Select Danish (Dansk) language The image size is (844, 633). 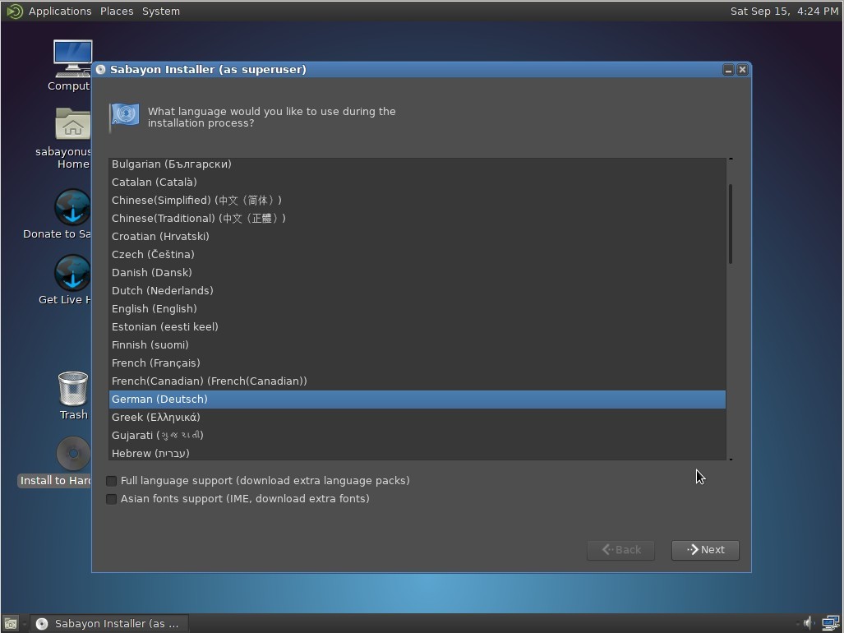(x=417, y=272)
